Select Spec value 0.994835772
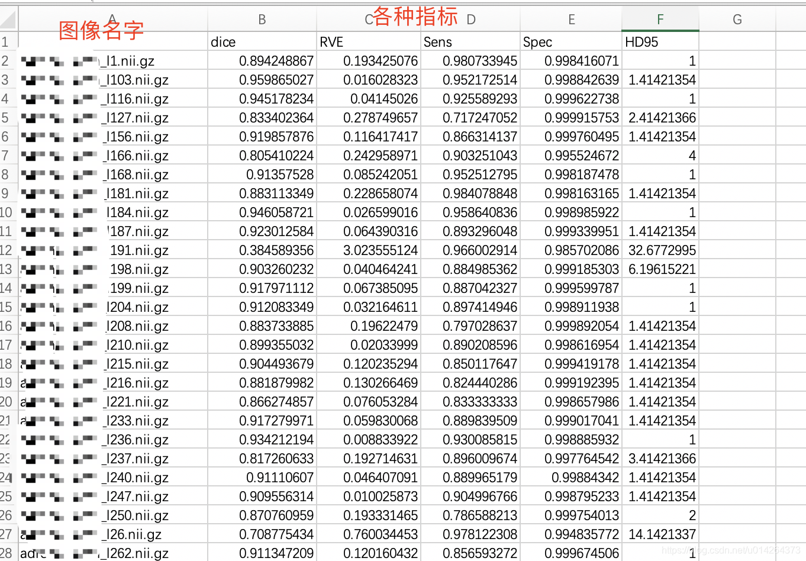 pyautogui.click(x=571, y=534)
